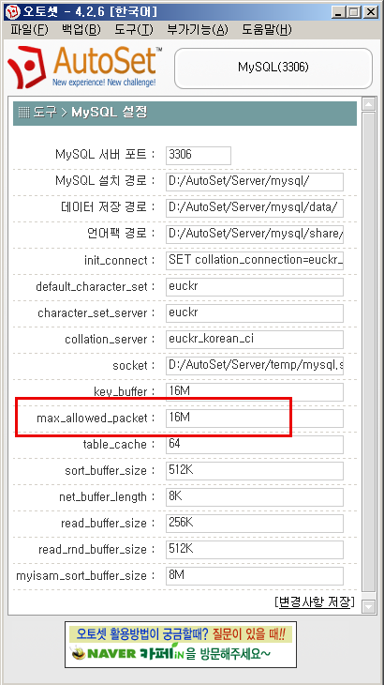Click the collation_server input field
The height and width of the screenshot is (685, 384).
coord(255,340)
